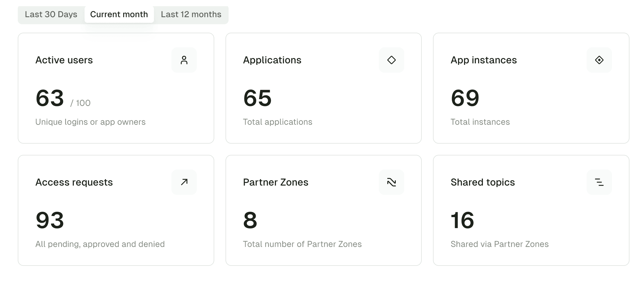Open the Shared topics card title
This screenshot has height=283, width=643.
tap(483, 182)
